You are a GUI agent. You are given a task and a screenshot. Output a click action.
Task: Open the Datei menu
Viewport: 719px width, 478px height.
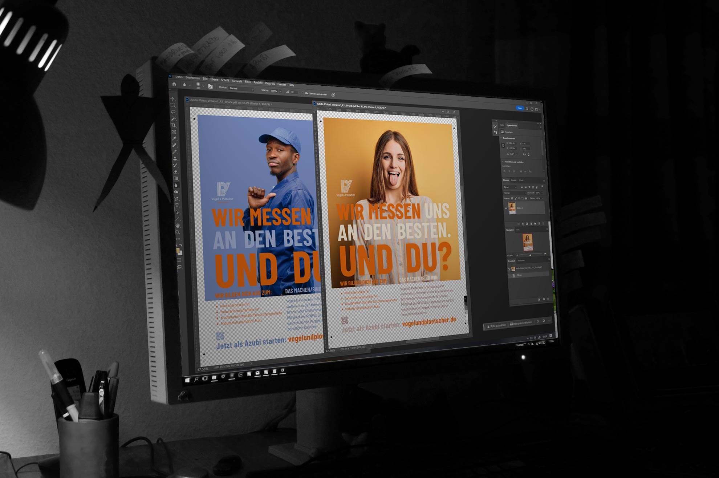click(x=179, y=77)
